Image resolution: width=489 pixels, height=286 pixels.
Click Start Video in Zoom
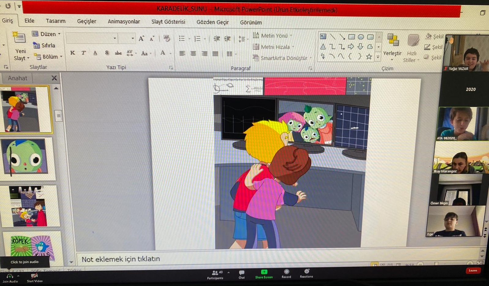35,278
